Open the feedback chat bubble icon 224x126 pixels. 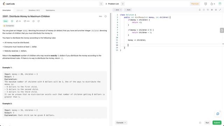click(218, 114)
